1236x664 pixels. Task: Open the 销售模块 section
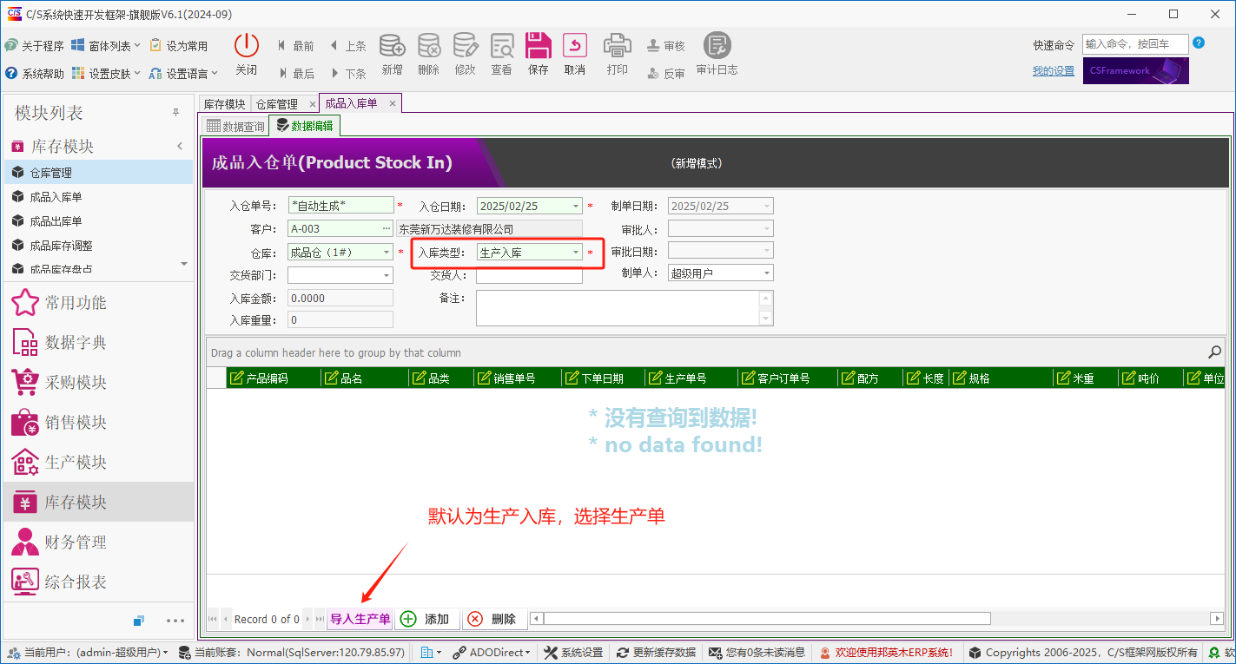(98, 423)
